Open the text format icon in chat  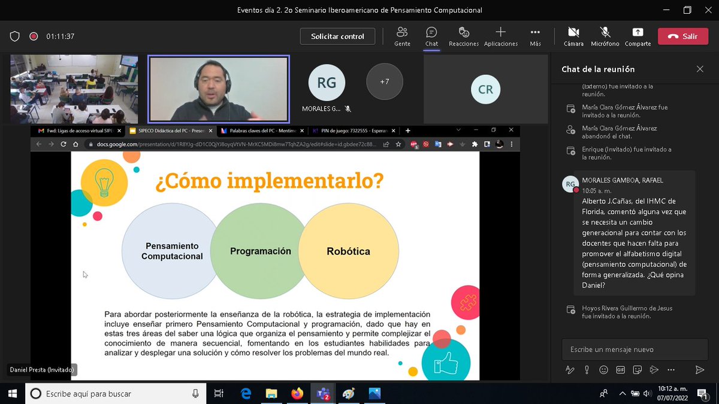(570, 370)
